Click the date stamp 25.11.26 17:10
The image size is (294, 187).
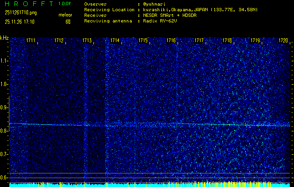[x=20, y=22]
